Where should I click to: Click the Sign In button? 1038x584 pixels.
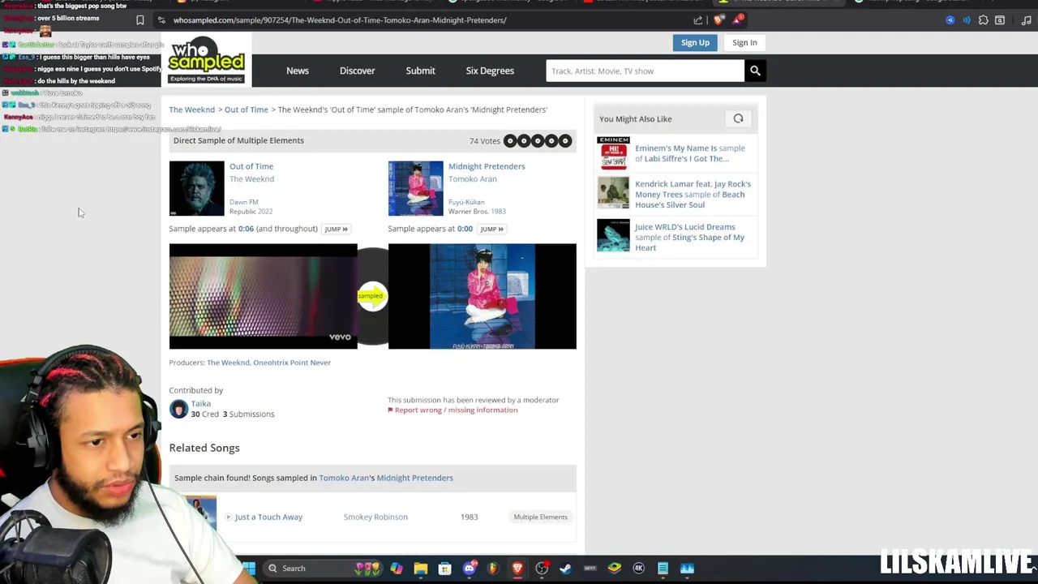coord(744,42)
